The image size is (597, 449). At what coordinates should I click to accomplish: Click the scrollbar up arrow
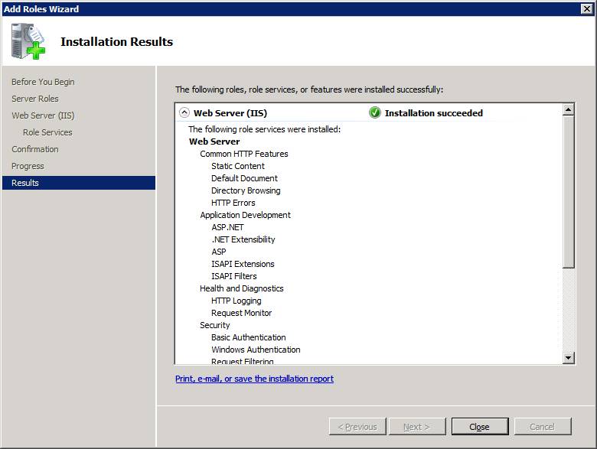click(x=569, y=110)
